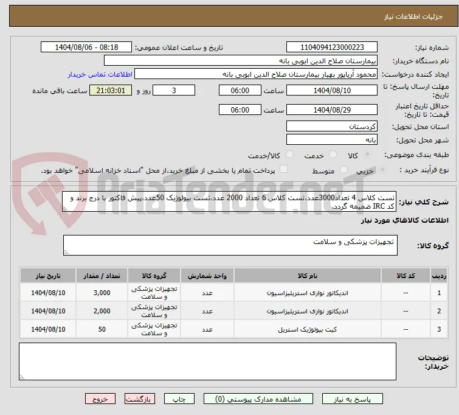Click the چاپ print button
The width and height of the screenshot is (459, 415).
[x=179, y=399]
